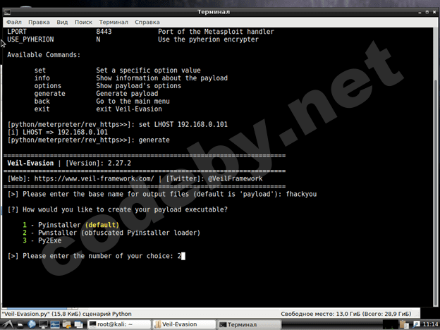The width and height of the screenshot is (440, 330).
Task: Click the 'Available Commands:' heading
Action: click(x=44, y=55)
